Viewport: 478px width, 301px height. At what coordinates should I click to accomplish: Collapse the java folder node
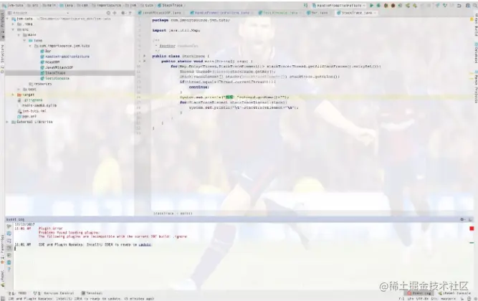24,40
